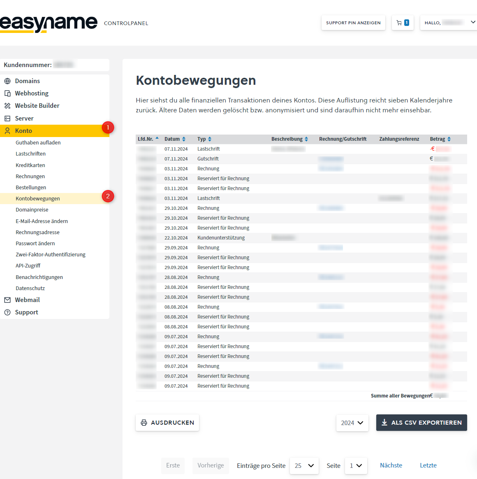
Task: Click the Ausdrucken print button
Action: click(167, 423)
